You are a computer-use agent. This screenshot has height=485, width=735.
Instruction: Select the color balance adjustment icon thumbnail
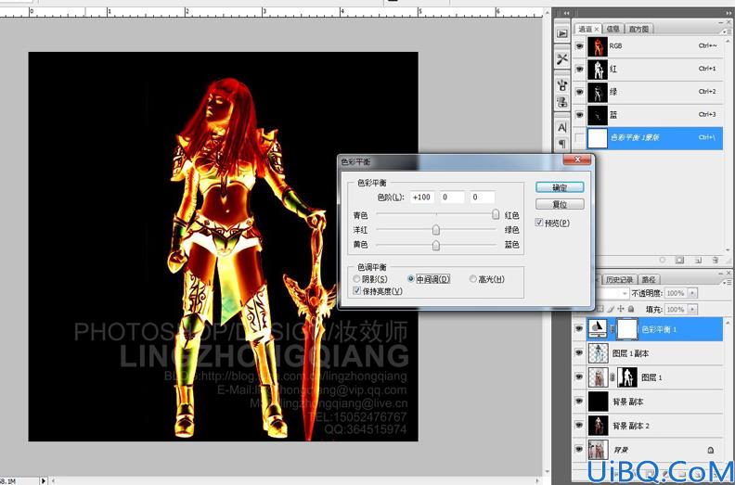click(598, 329)
